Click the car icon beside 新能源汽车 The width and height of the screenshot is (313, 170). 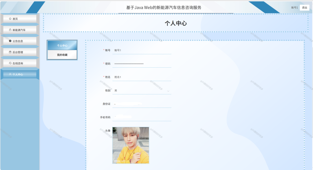coord(10,30)
